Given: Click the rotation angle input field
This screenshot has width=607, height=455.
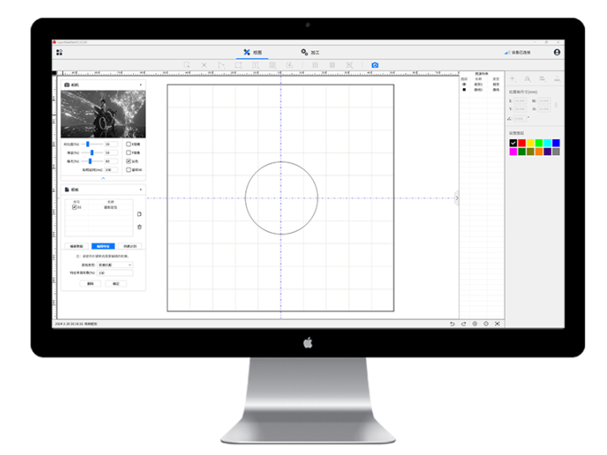Looking at the screenshot, I should [520, 118].
